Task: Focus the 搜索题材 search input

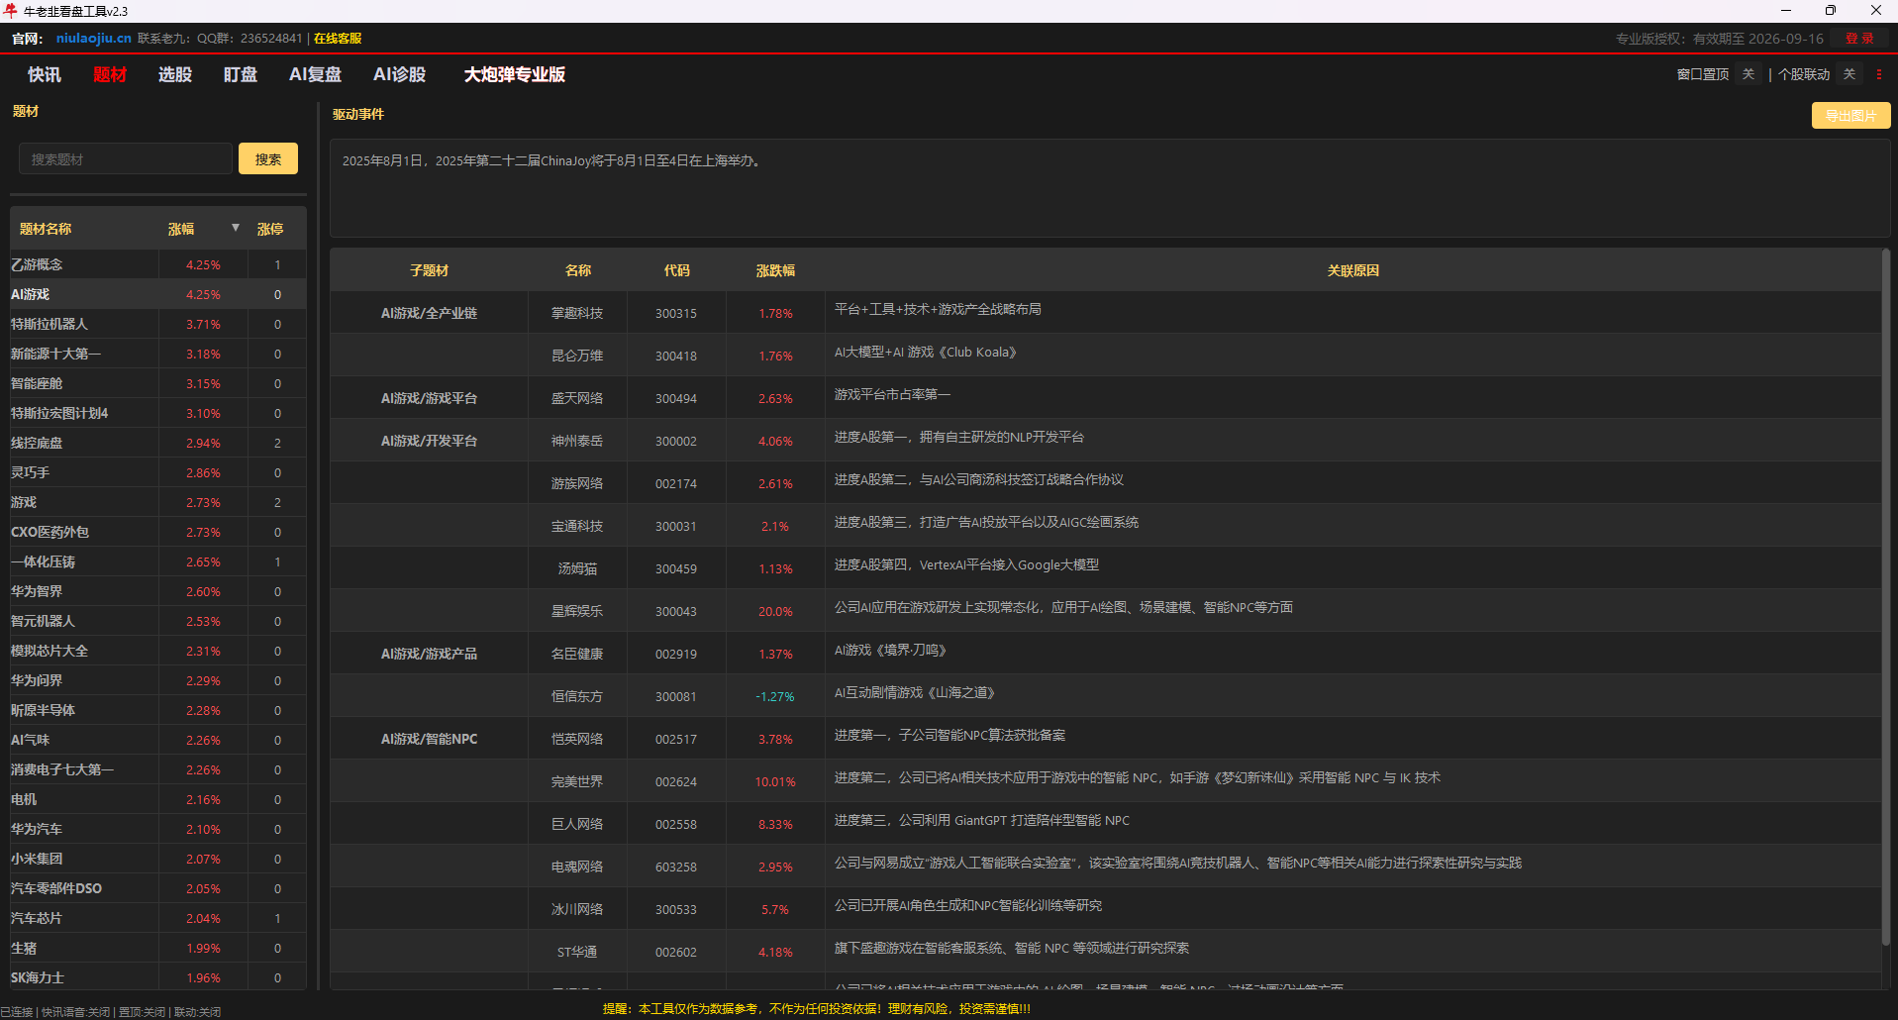Action: 125,159
